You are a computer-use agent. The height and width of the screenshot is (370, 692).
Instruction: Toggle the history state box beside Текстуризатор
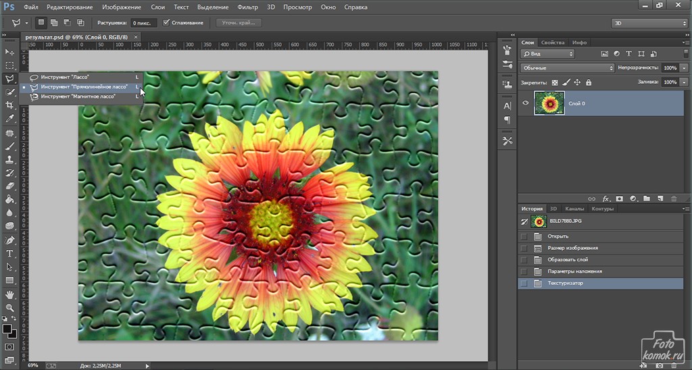(x=524, y=283)
